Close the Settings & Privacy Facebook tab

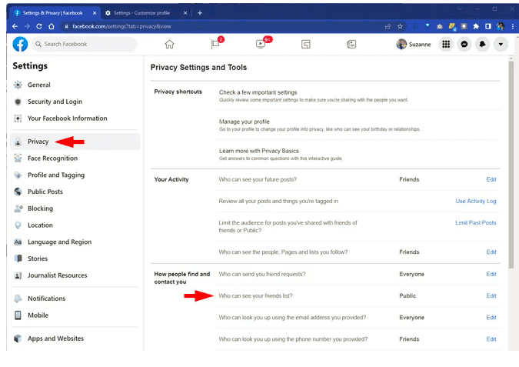95,13
